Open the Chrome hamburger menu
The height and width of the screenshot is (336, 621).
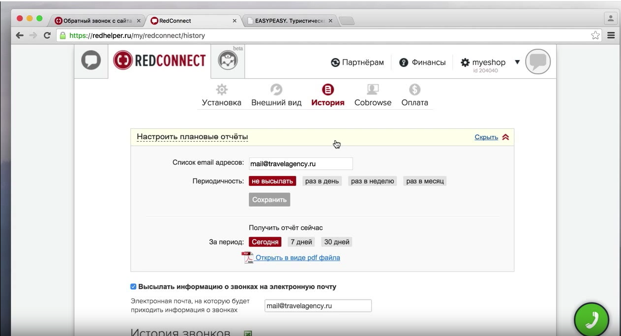click(x=611, y=35)
